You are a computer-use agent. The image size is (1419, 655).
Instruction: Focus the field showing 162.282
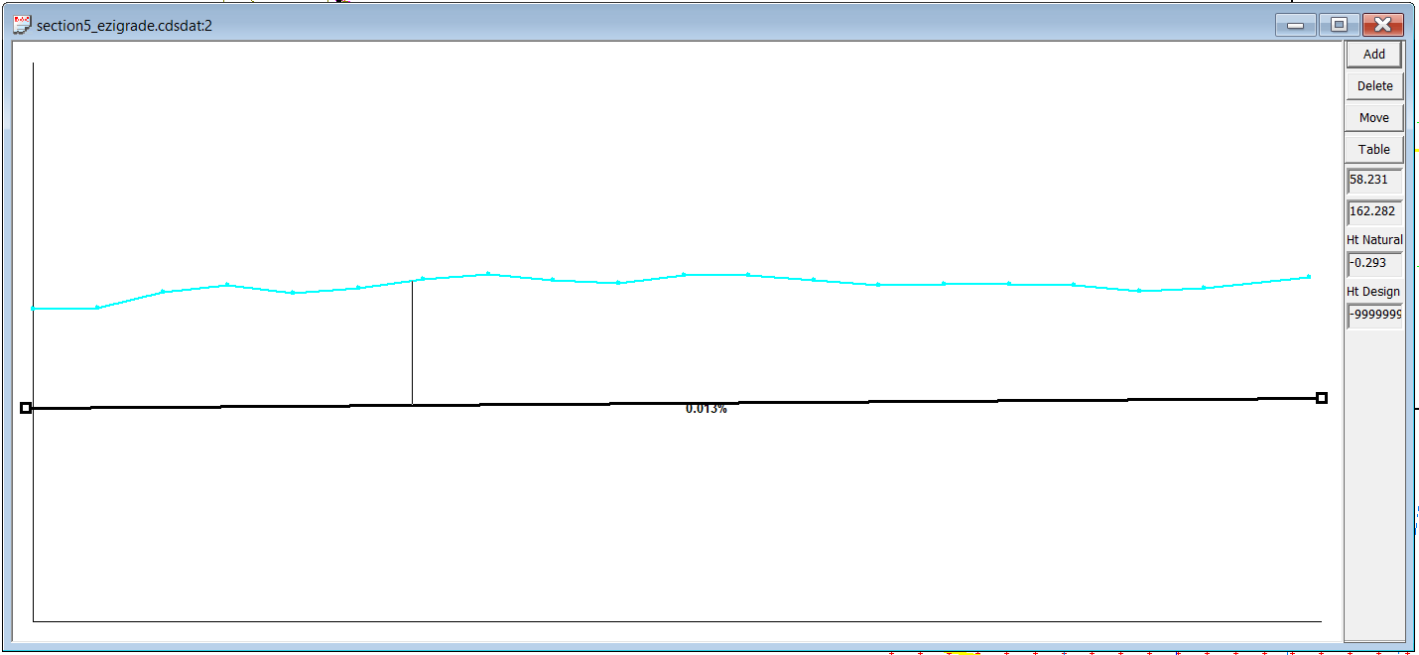point(1374,211)
